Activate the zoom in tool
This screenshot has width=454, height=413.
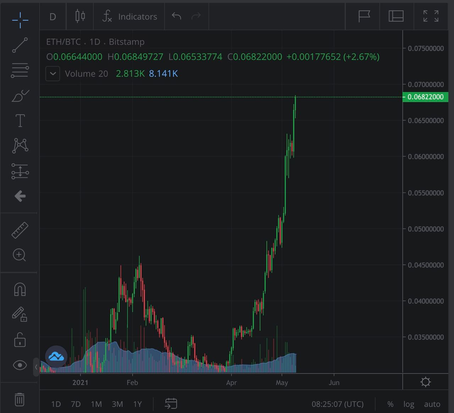pos(20,255)
